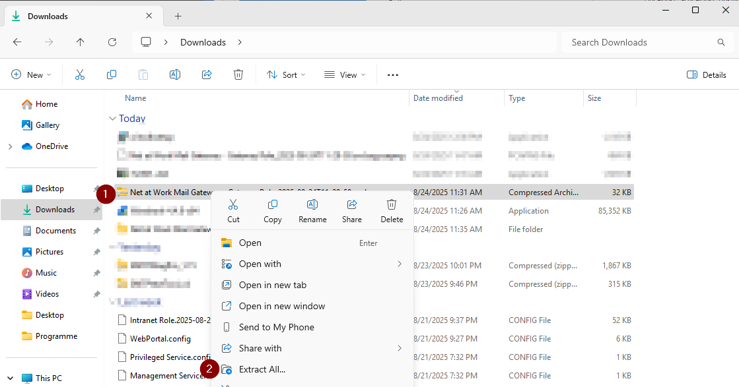Toggle the Details pane
Screen dimensions: 739x387
point(707,75)
